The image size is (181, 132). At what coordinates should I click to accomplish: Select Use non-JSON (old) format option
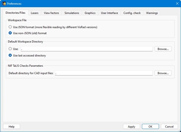point(10,33)
